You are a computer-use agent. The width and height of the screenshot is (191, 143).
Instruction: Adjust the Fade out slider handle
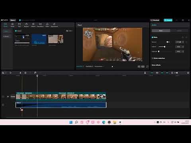pyautogui.click(x=159, y=51)
